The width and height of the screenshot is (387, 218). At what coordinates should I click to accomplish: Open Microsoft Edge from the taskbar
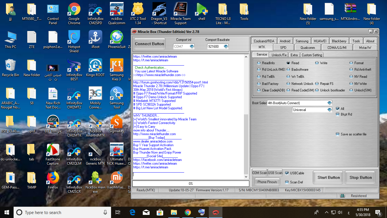[x=132, y=212]
